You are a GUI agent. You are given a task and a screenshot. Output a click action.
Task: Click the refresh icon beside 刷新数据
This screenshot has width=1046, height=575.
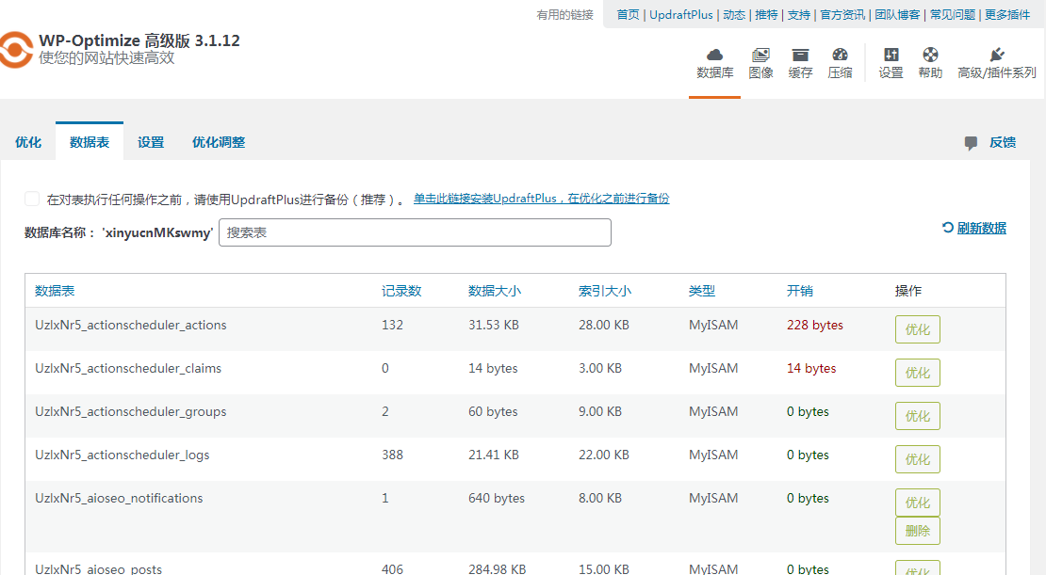pos(946,228)
